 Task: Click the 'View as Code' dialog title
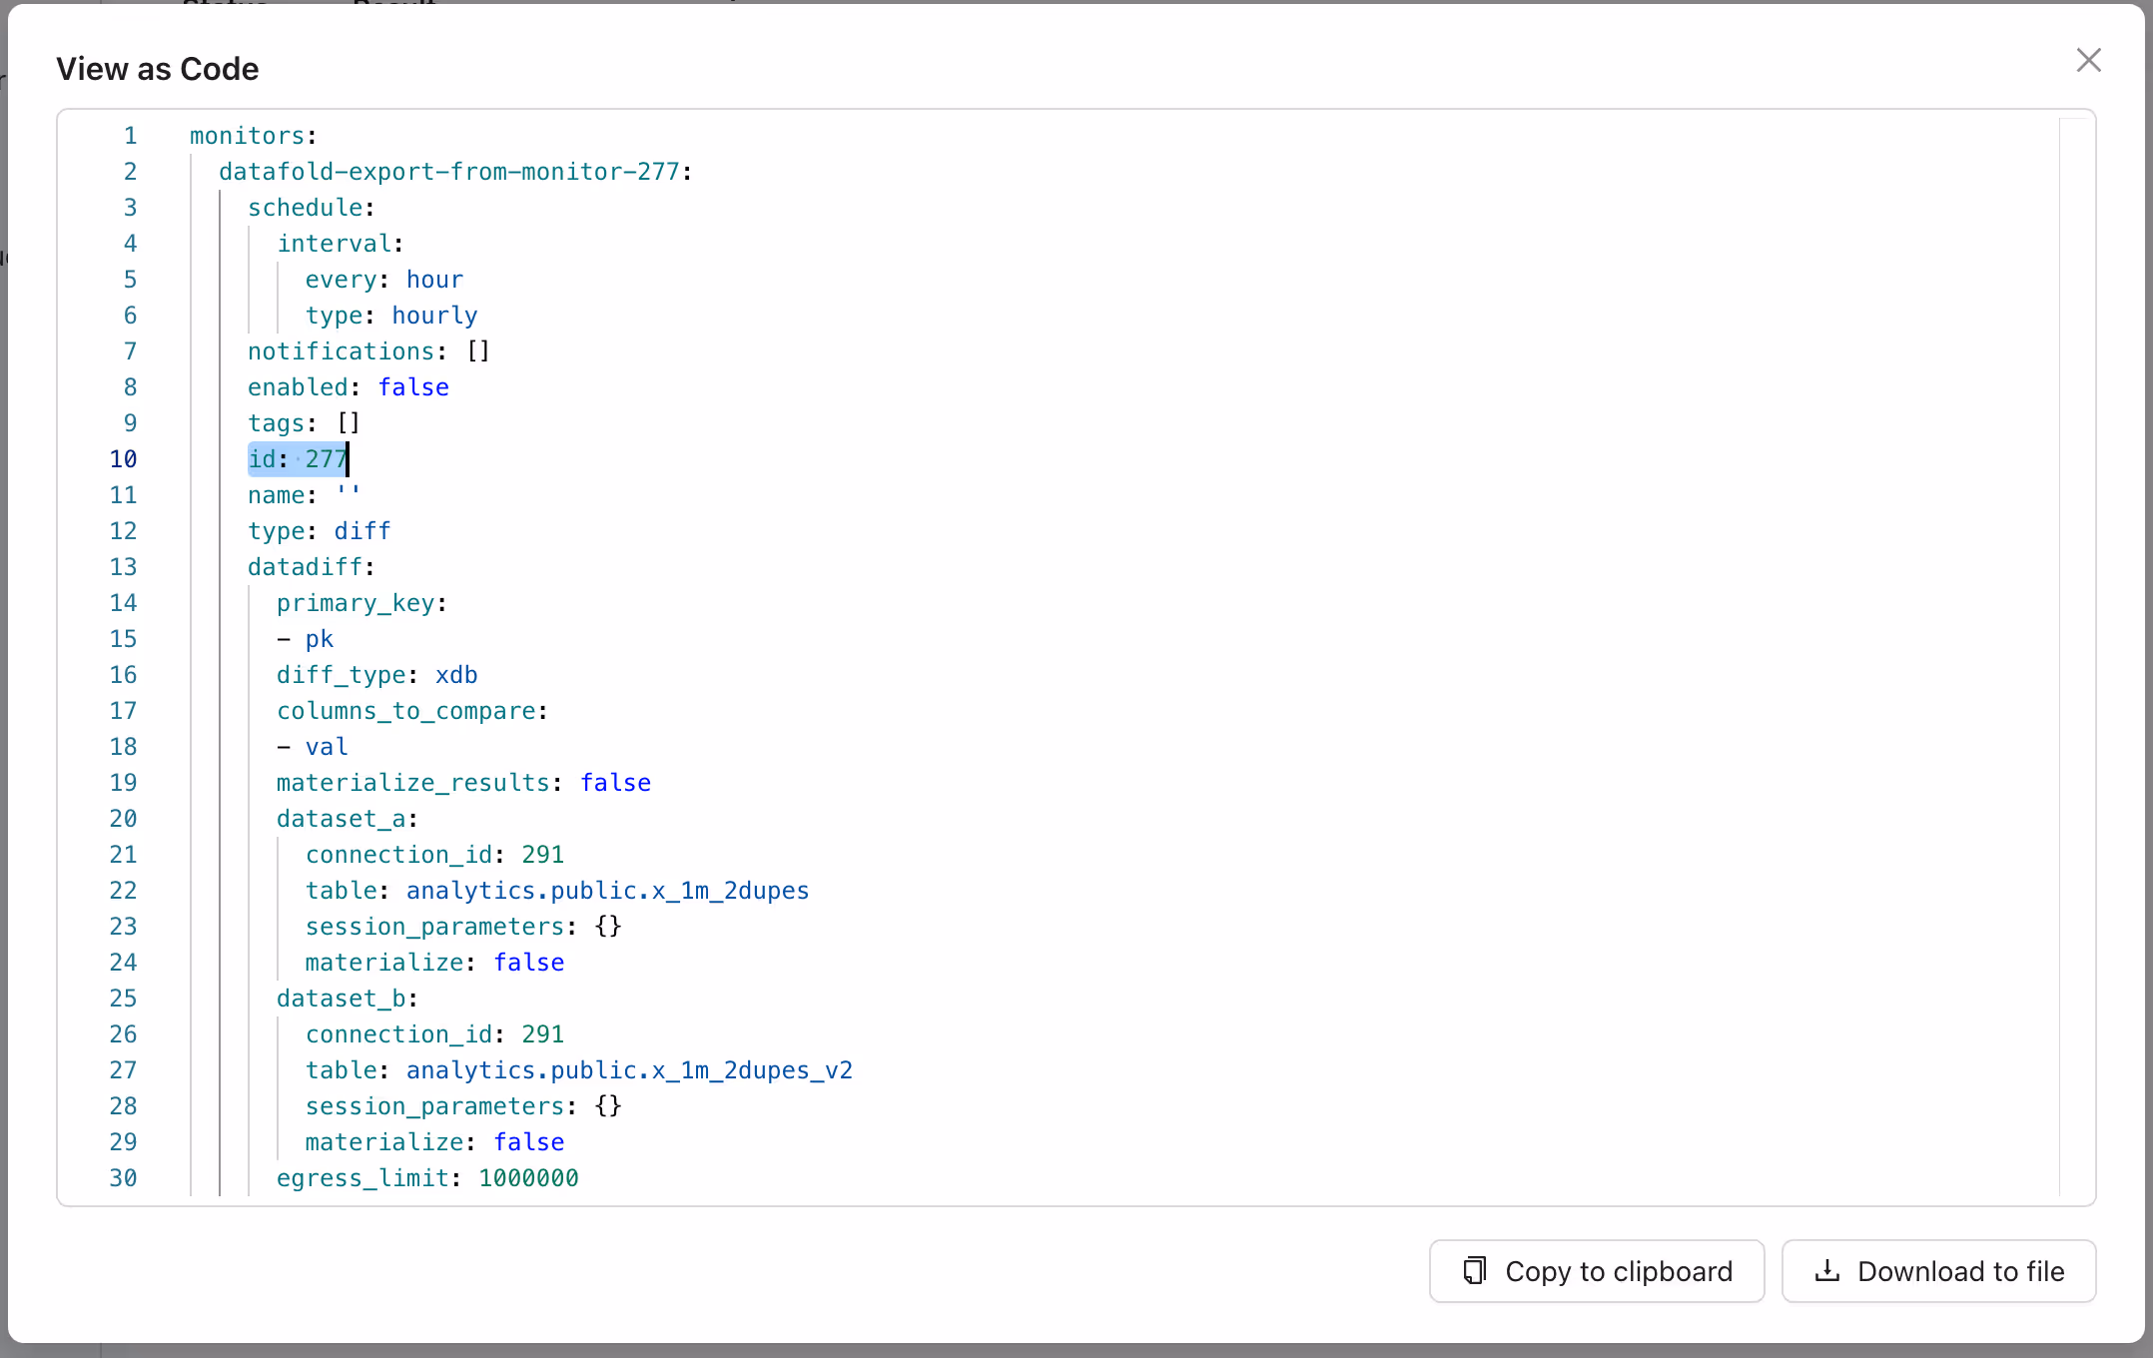coord(158,69)
